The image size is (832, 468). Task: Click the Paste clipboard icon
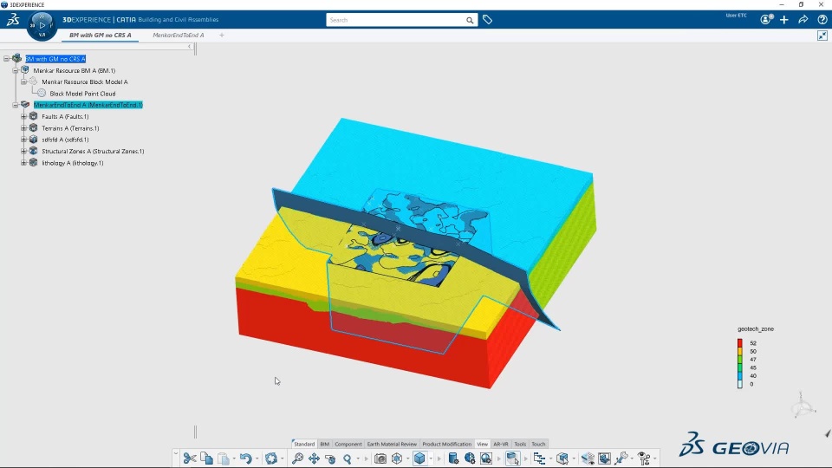tap(224, 458)
